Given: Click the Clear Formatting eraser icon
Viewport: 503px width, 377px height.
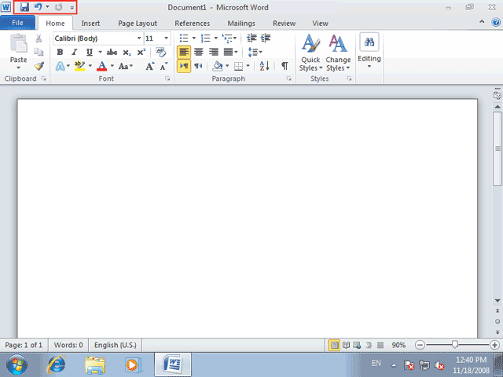Looking at the screenshot, I should (x=160, y=52).
